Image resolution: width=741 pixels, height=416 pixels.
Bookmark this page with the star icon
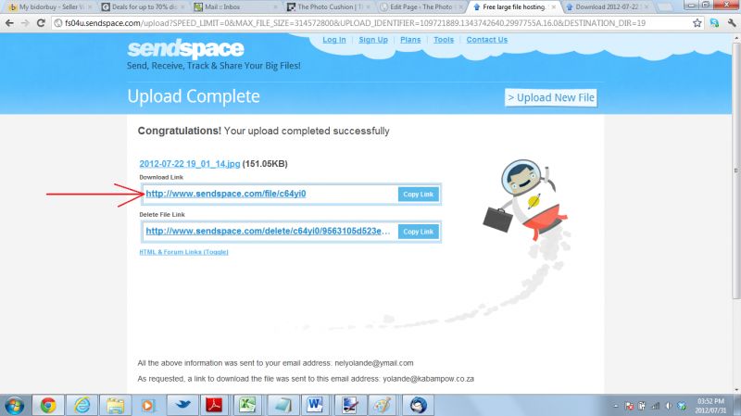tap(697, 22)
